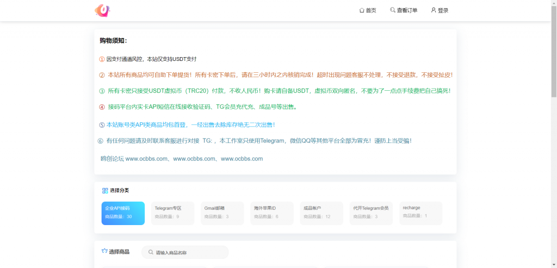Click the 购物须知 heading
The width and height of the screenshot is (557, 268).
click(113, 41)
